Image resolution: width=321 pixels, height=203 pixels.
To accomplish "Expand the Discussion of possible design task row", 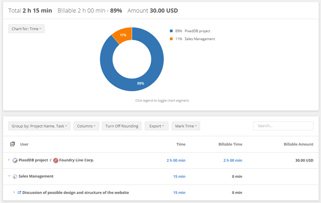I will [14, 193].
